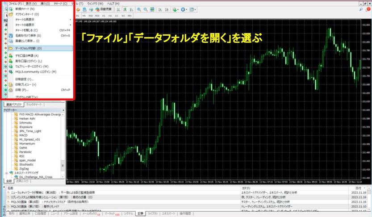
Task: Choose Print Setup (印刷設定) entry
Action: (40, 79)
